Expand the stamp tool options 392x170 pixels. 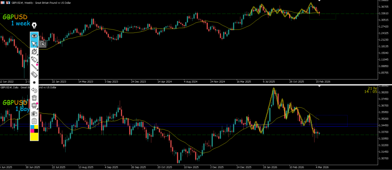point(34,106)
